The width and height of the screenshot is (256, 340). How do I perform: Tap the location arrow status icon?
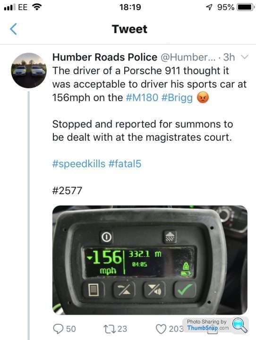[209, 8]
